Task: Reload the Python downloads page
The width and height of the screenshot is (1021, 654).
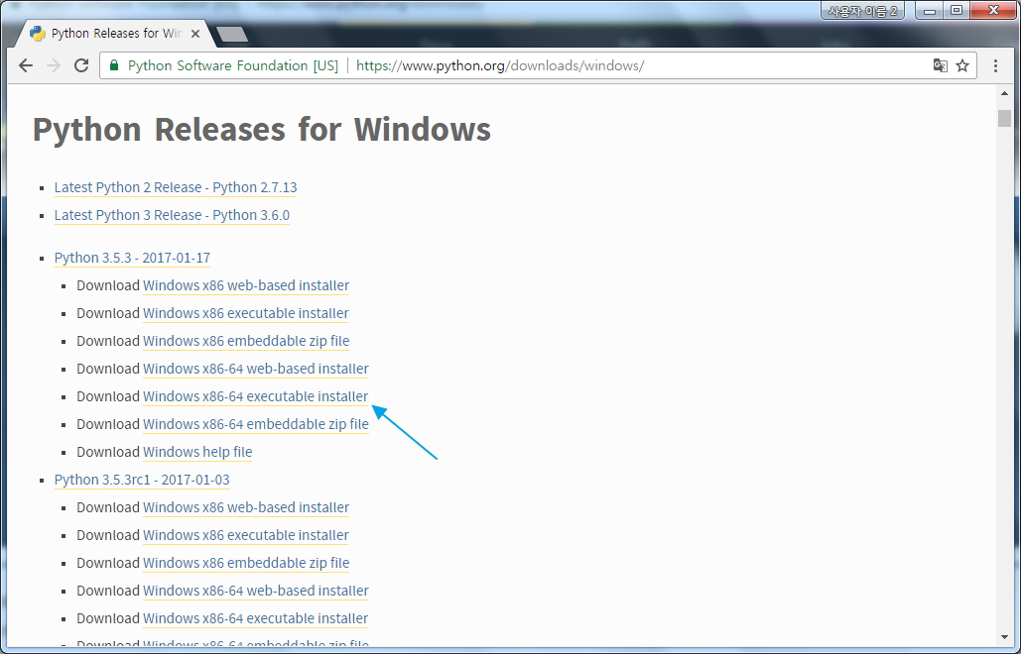Action: pos(81,65)
